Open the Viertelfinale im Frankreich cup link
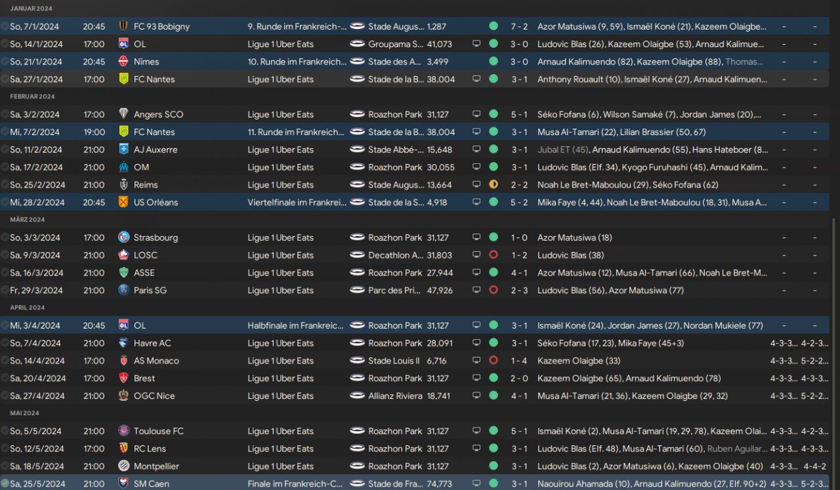Viewport: 840px width, 490px height. click(x=297, y=203)
